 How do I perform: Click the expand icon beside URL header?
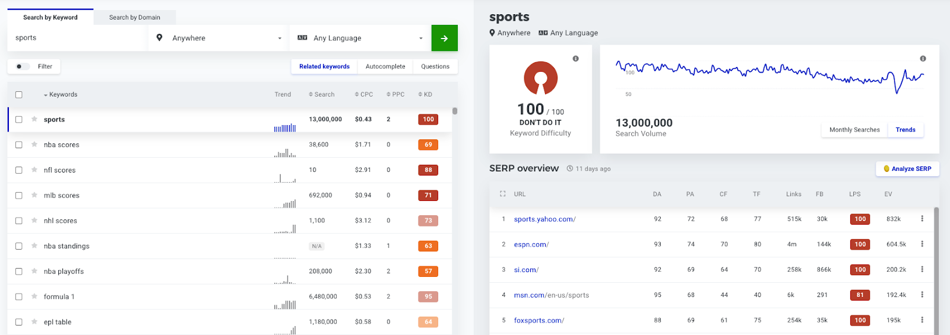502,194
